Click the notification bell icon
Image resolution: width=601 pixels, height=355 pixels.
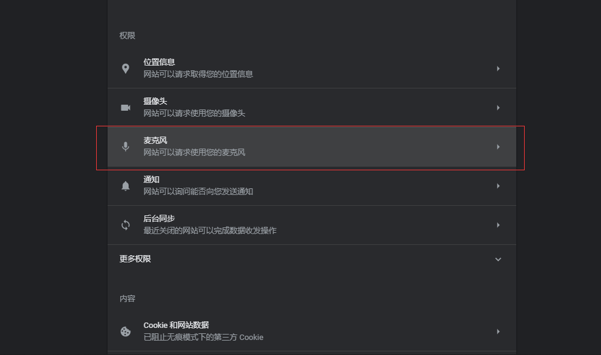[126, 186]
